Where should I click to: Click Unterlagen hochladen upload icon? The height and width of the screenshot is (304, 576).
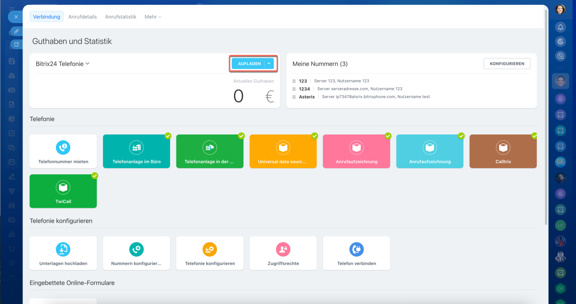coord(63,249)
